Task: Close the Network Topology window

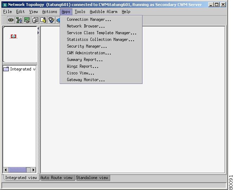Action: (223, 5)
